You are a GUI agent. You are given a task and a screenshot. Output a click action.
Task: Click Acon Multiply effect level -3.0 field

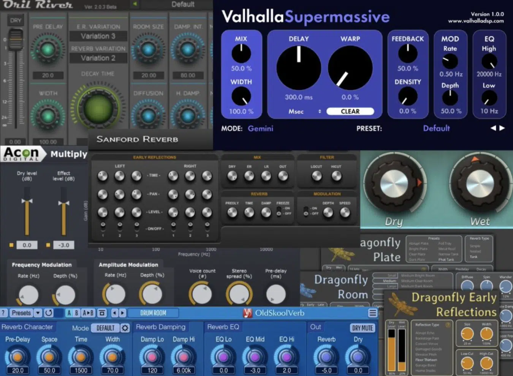click(x=63, y=245)
